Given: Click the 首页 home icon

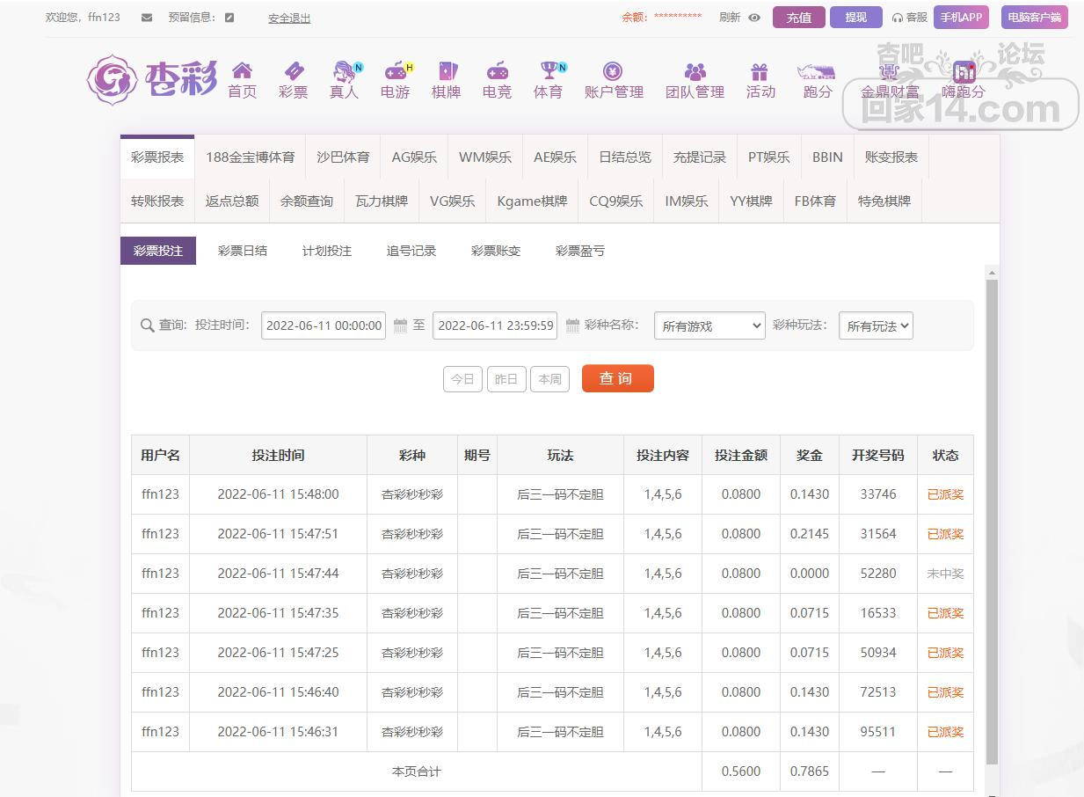Looking at the screenshot, I should (242, 71).
